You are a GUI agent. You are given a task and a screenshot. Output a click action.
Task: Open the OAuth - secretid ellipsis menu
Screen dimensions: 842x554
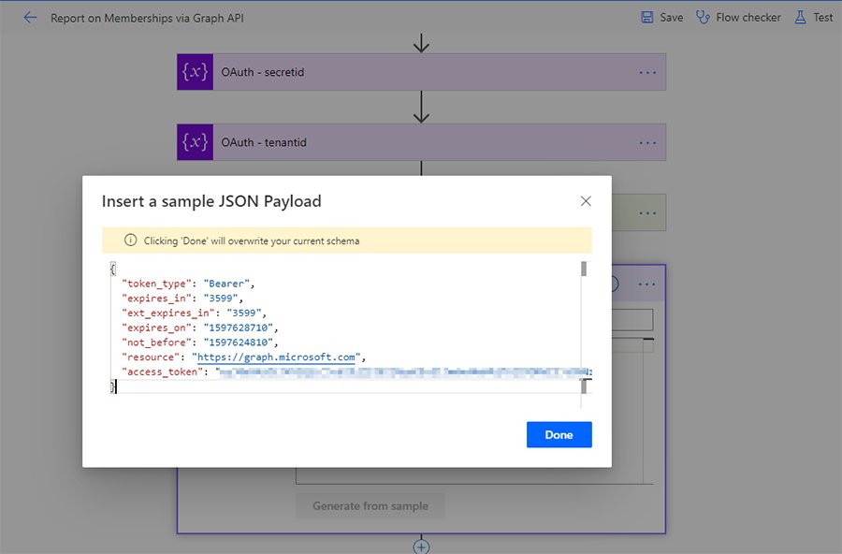pyautogui.click(x=647, y=72)
